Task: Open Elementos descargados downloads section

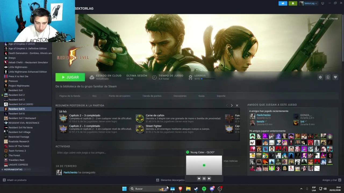Action: (170, 180)
